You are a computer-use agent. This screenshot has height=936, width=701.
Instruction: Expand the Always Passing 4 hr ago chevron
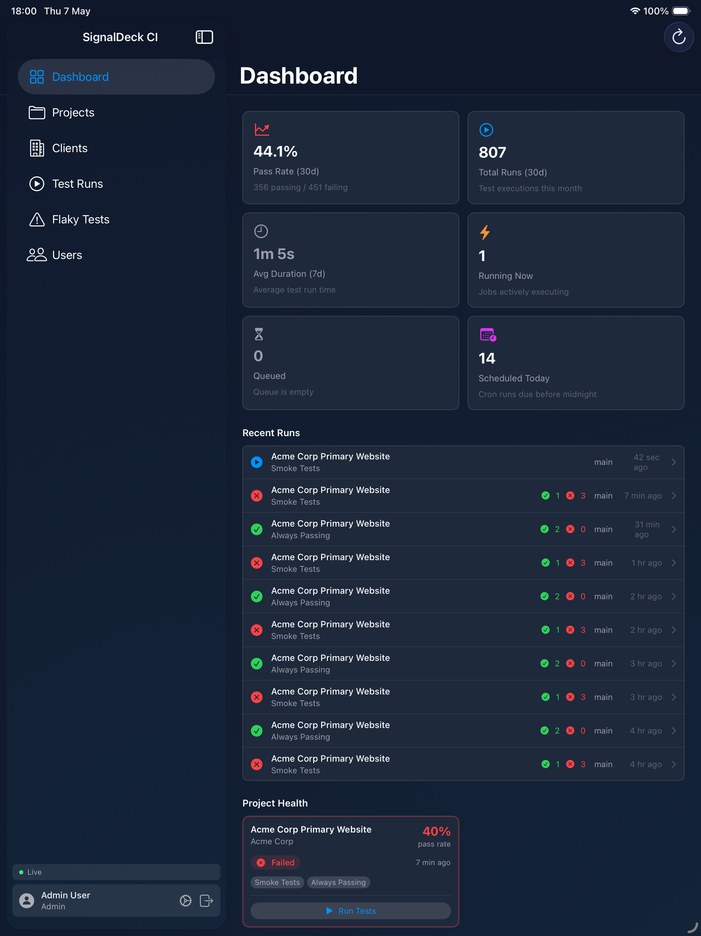(674, 731)
